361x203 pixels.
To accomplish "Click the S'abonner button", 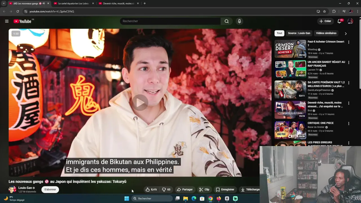I will (x=50, y=189).
